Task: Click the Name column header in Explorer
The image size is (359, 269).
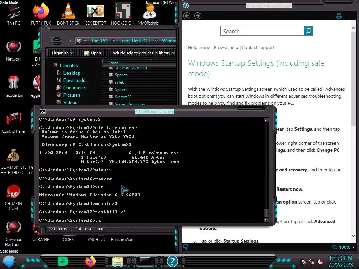Action: pyautogui.click(x=139, y=63)
